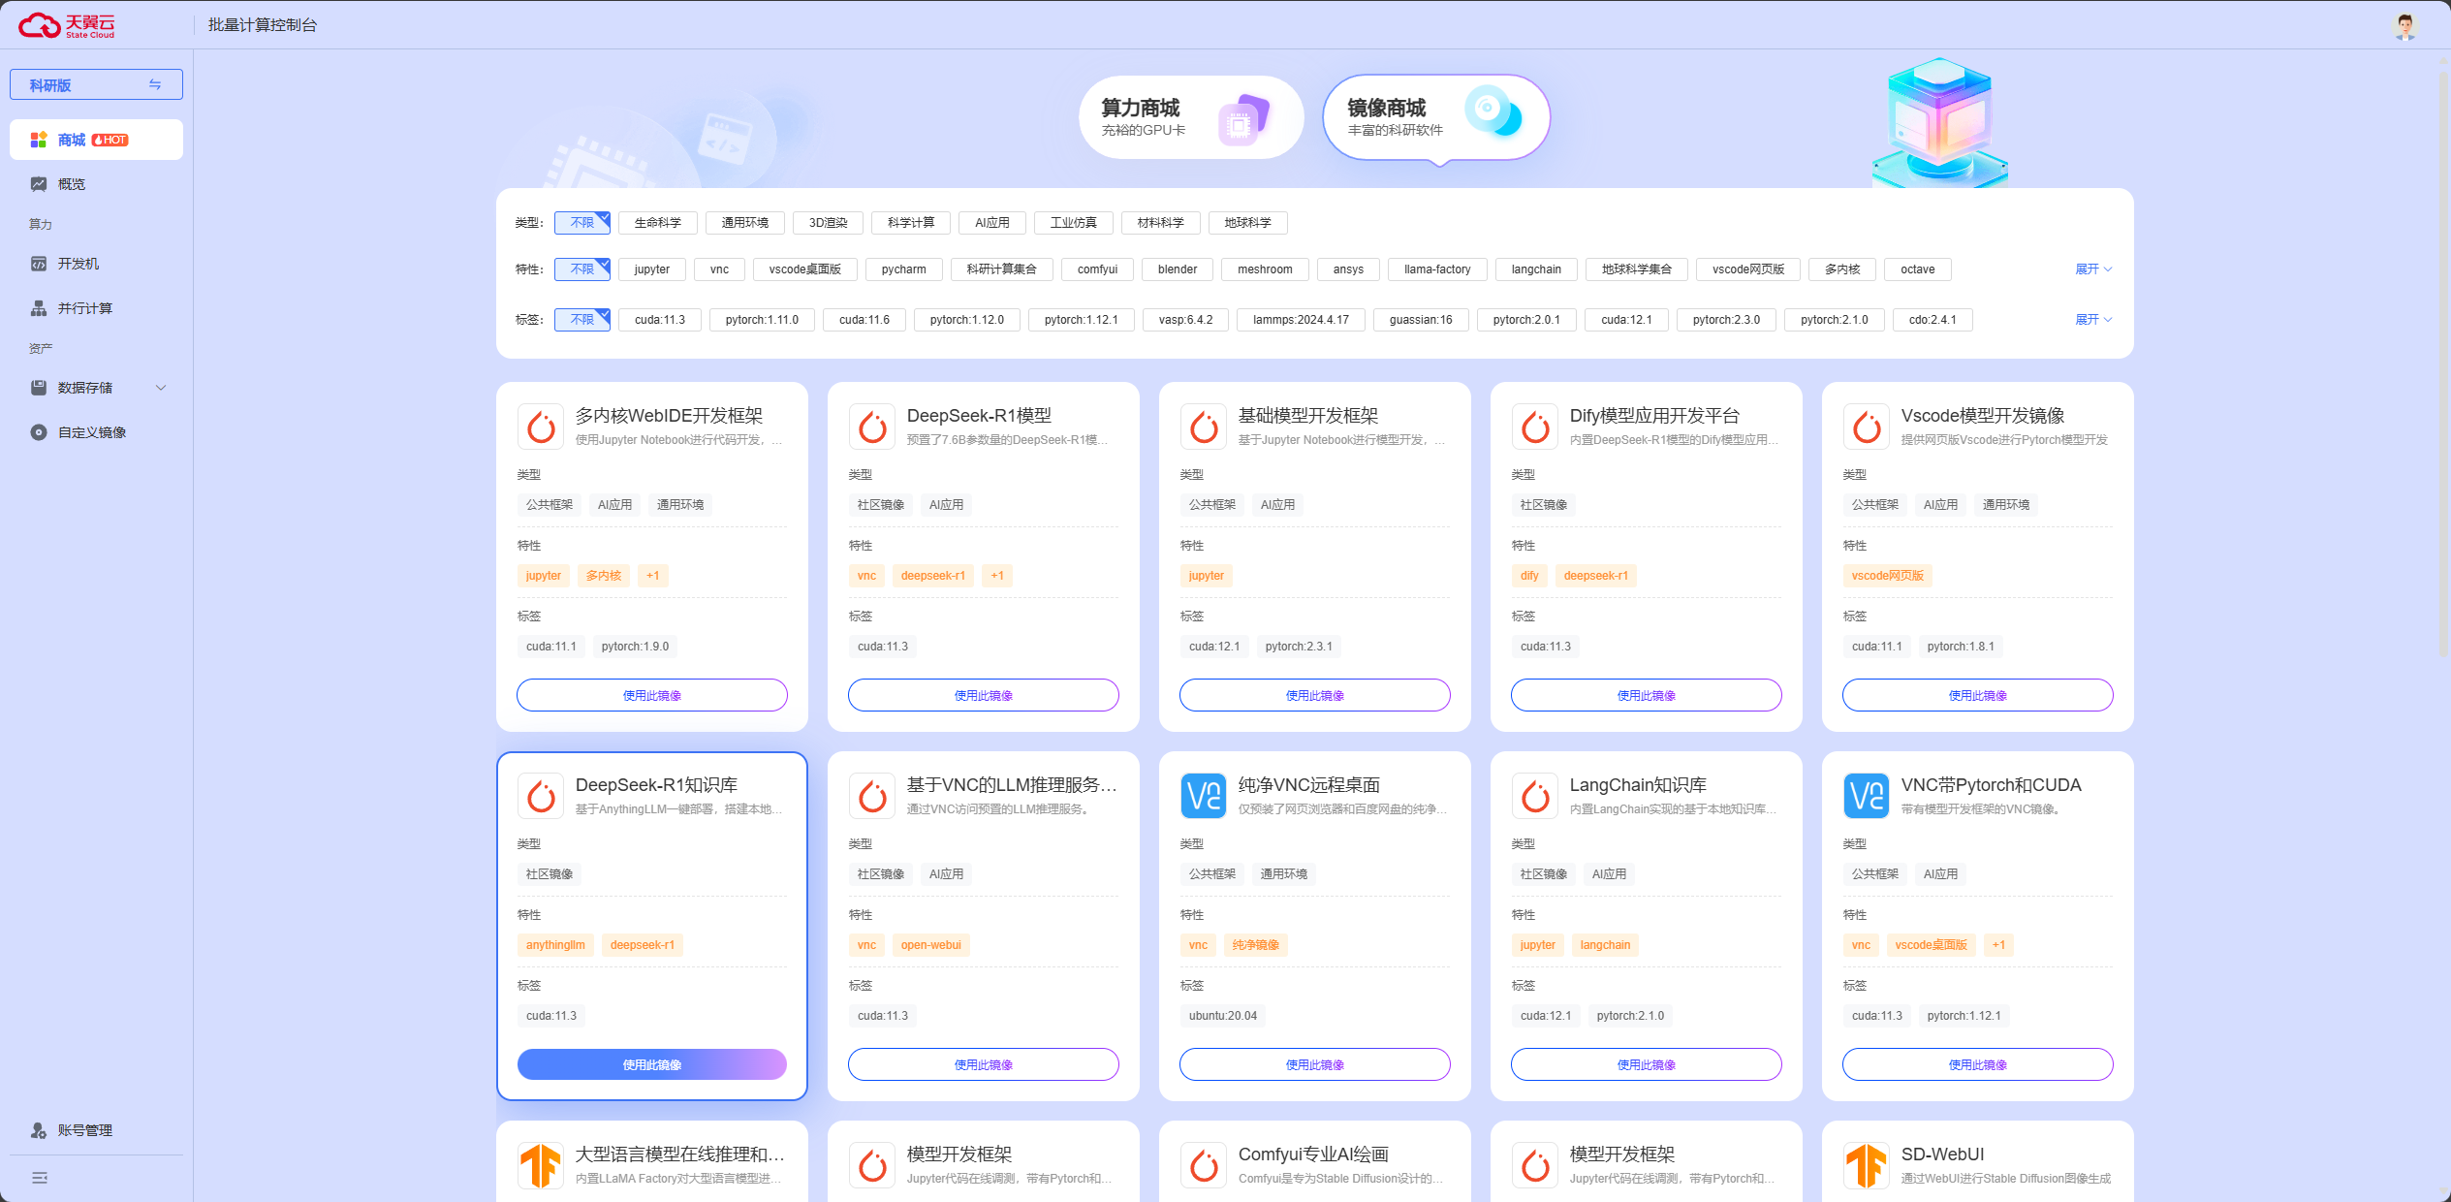Screen dimensions: 2451x1202
Task: Open 商城 in the sidebar
Action: click(x=96, y=140)
